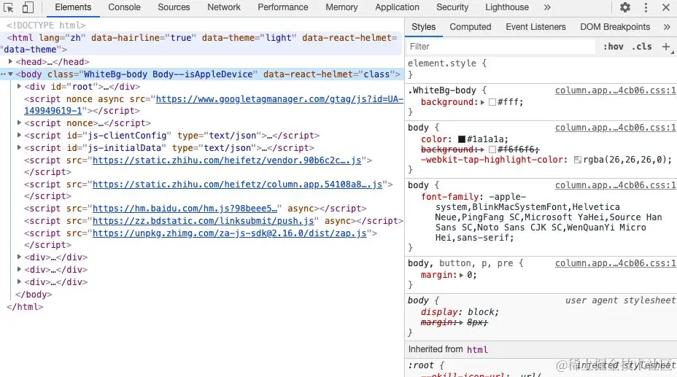
Task: Click the Styles Filter input field
Action: pos(501,47)
